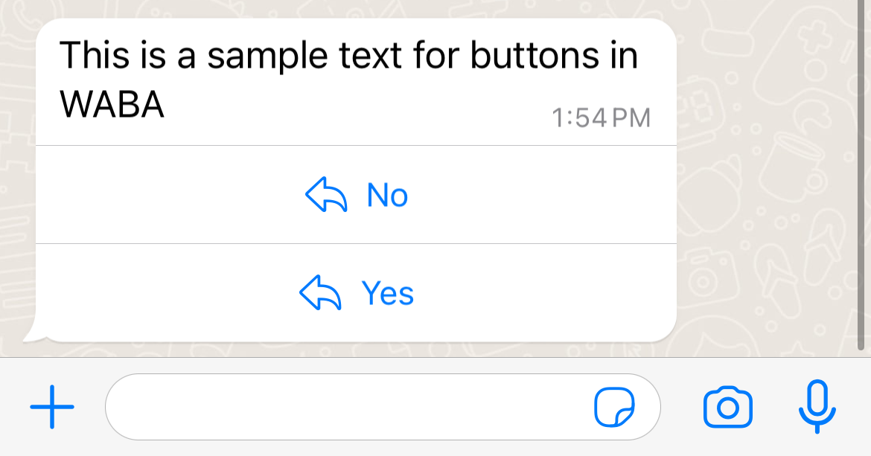Tap the plus attachment icon
Viewport: 871px width, 456px height.
52,407
